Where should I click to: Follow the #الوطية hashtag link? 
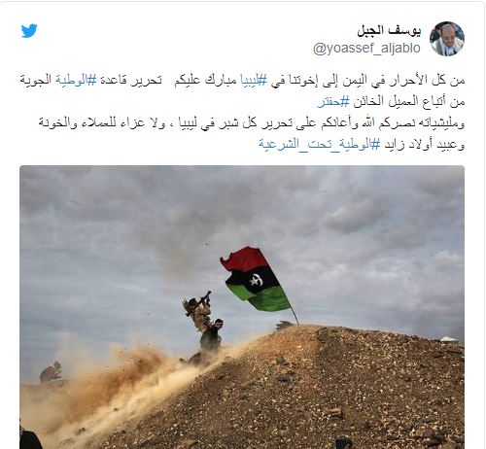76,80
